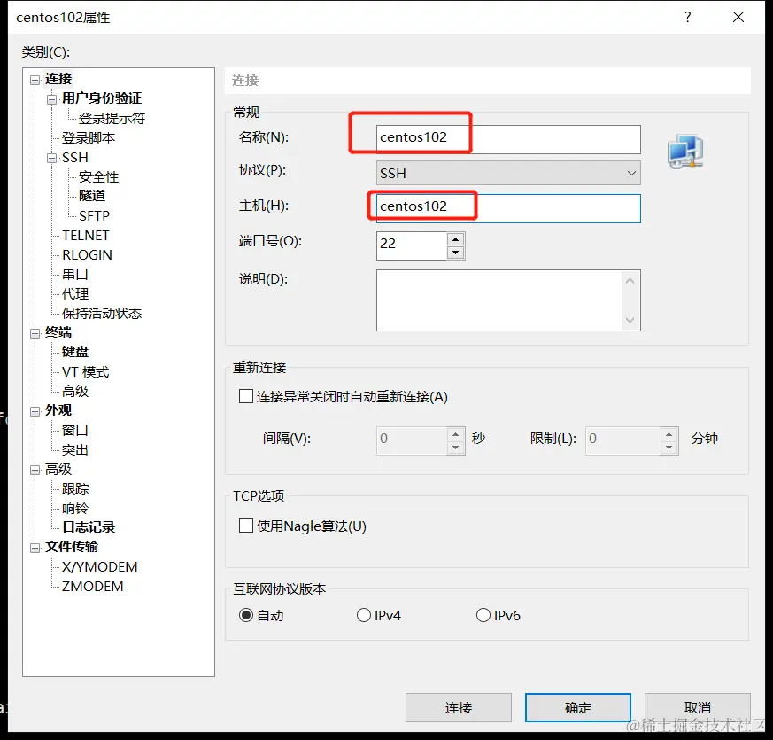Collapse the 高级 tree node
This screenshot has width=773, height=740.
(x=35, y=471)
